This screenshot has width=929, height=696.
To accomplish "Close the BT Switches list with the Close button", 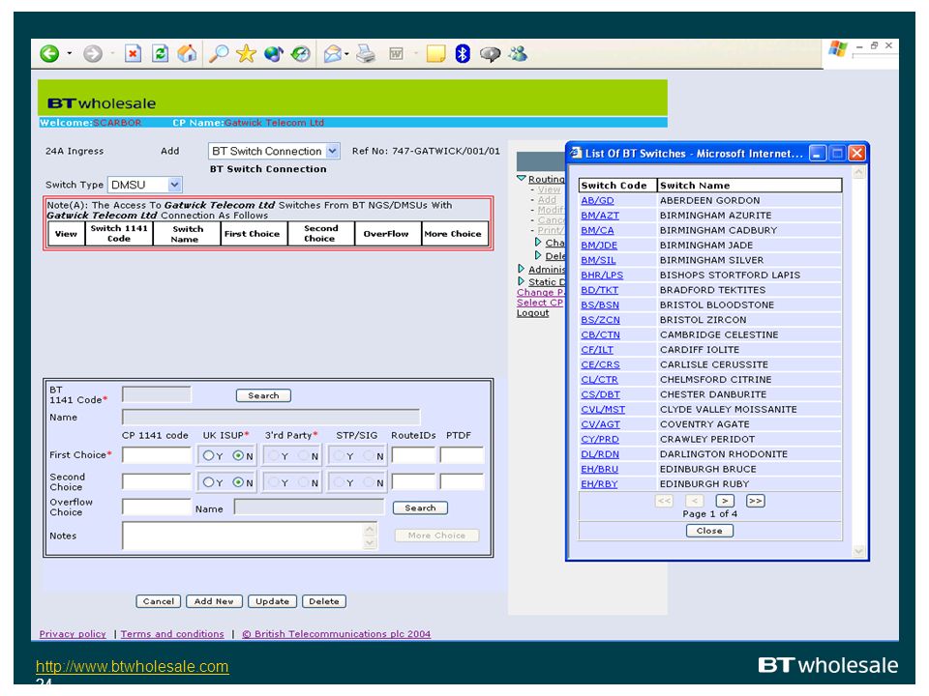I will pos(709,531).
